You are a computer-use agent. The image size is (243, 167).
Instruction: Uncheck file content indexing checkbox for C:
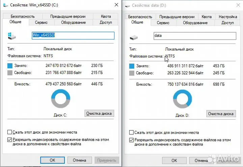pyautogui.click(x=9, y=140)
